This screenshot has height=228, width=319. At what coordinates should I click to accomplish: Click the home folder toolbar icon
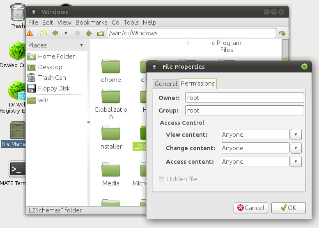pyautogui.click(x=101, y=33)
